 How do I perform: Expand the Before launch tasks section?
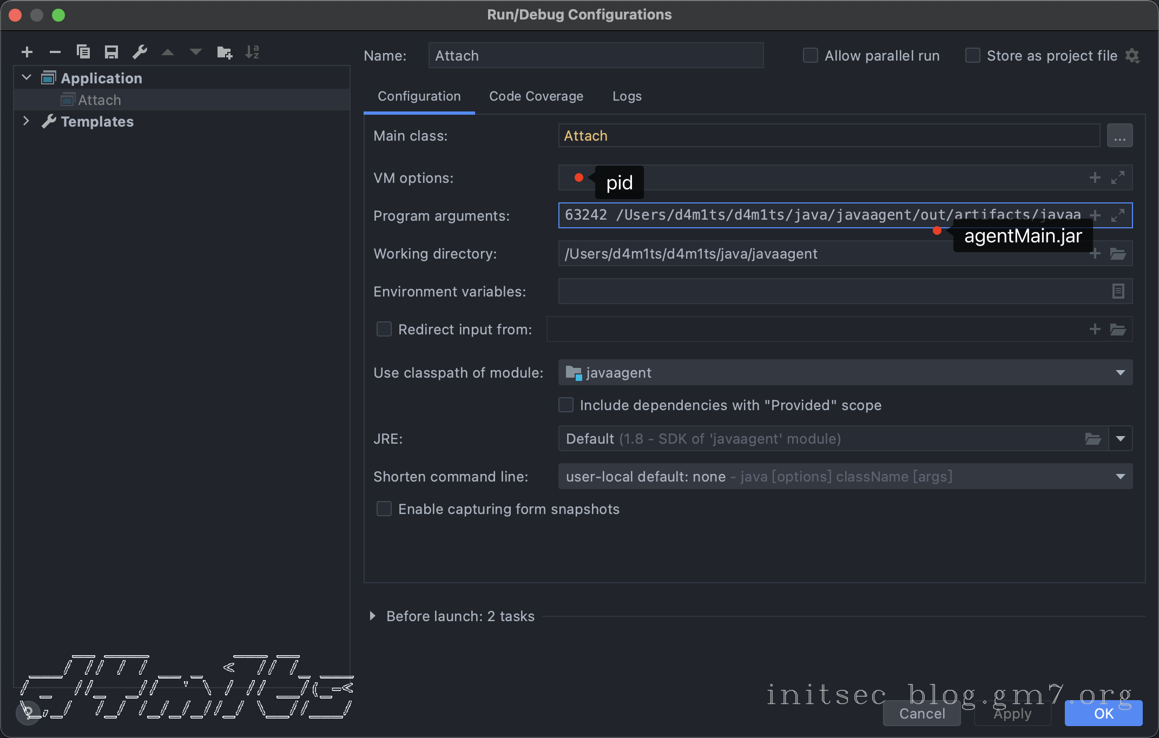(x=372, y=616)
